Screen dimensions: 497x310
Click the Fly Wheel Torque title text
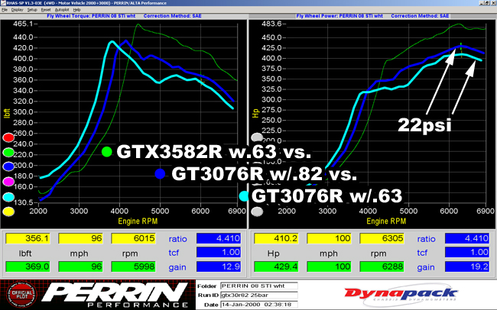point(91,16)
